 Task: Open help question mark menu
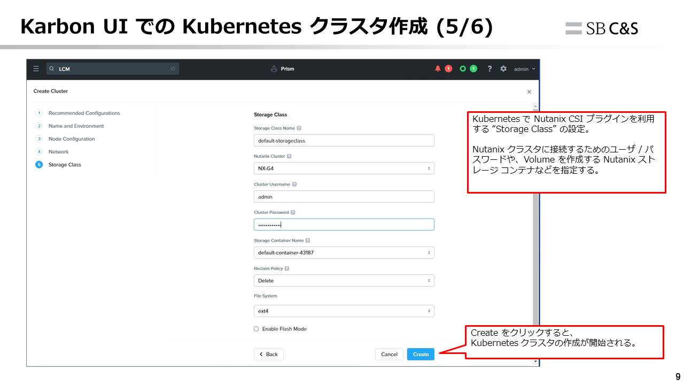[489, 69]
